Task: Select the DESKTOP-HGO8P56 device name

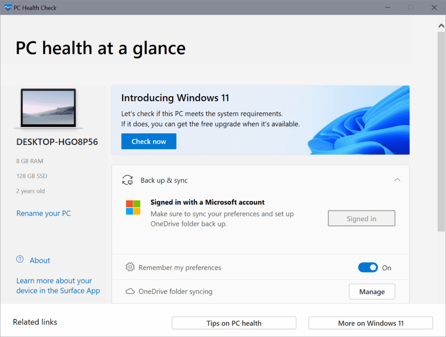Action: tap(57, 142)
